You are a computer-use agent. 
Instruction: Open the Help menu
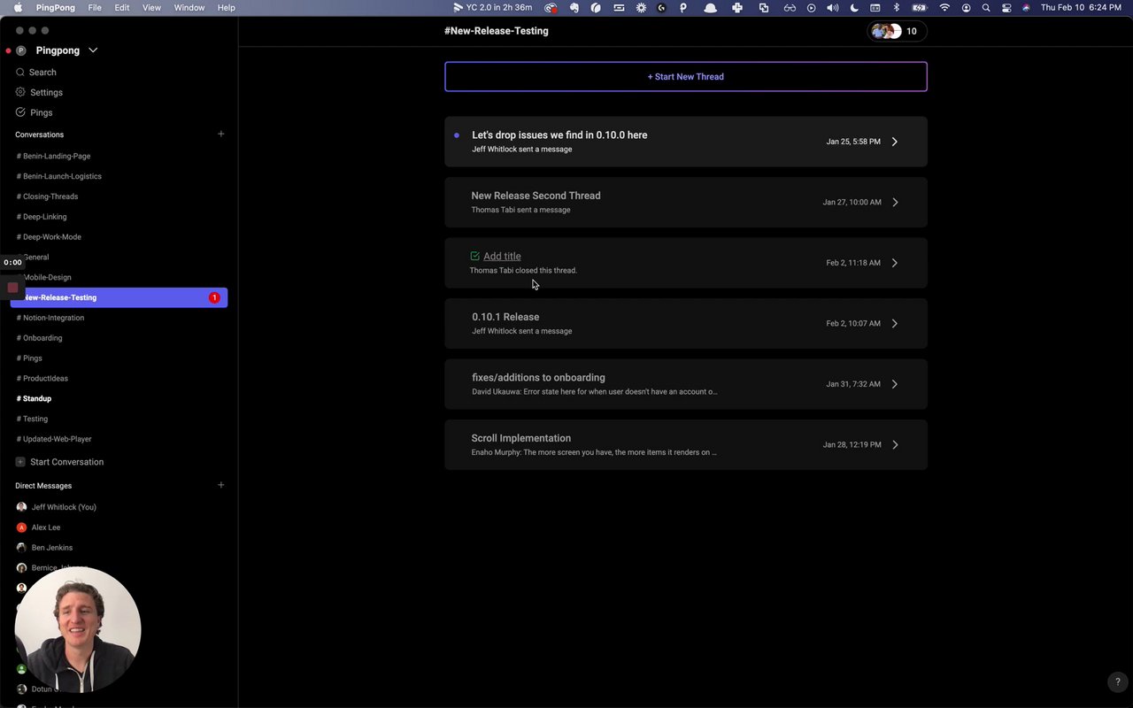(227, 8)
